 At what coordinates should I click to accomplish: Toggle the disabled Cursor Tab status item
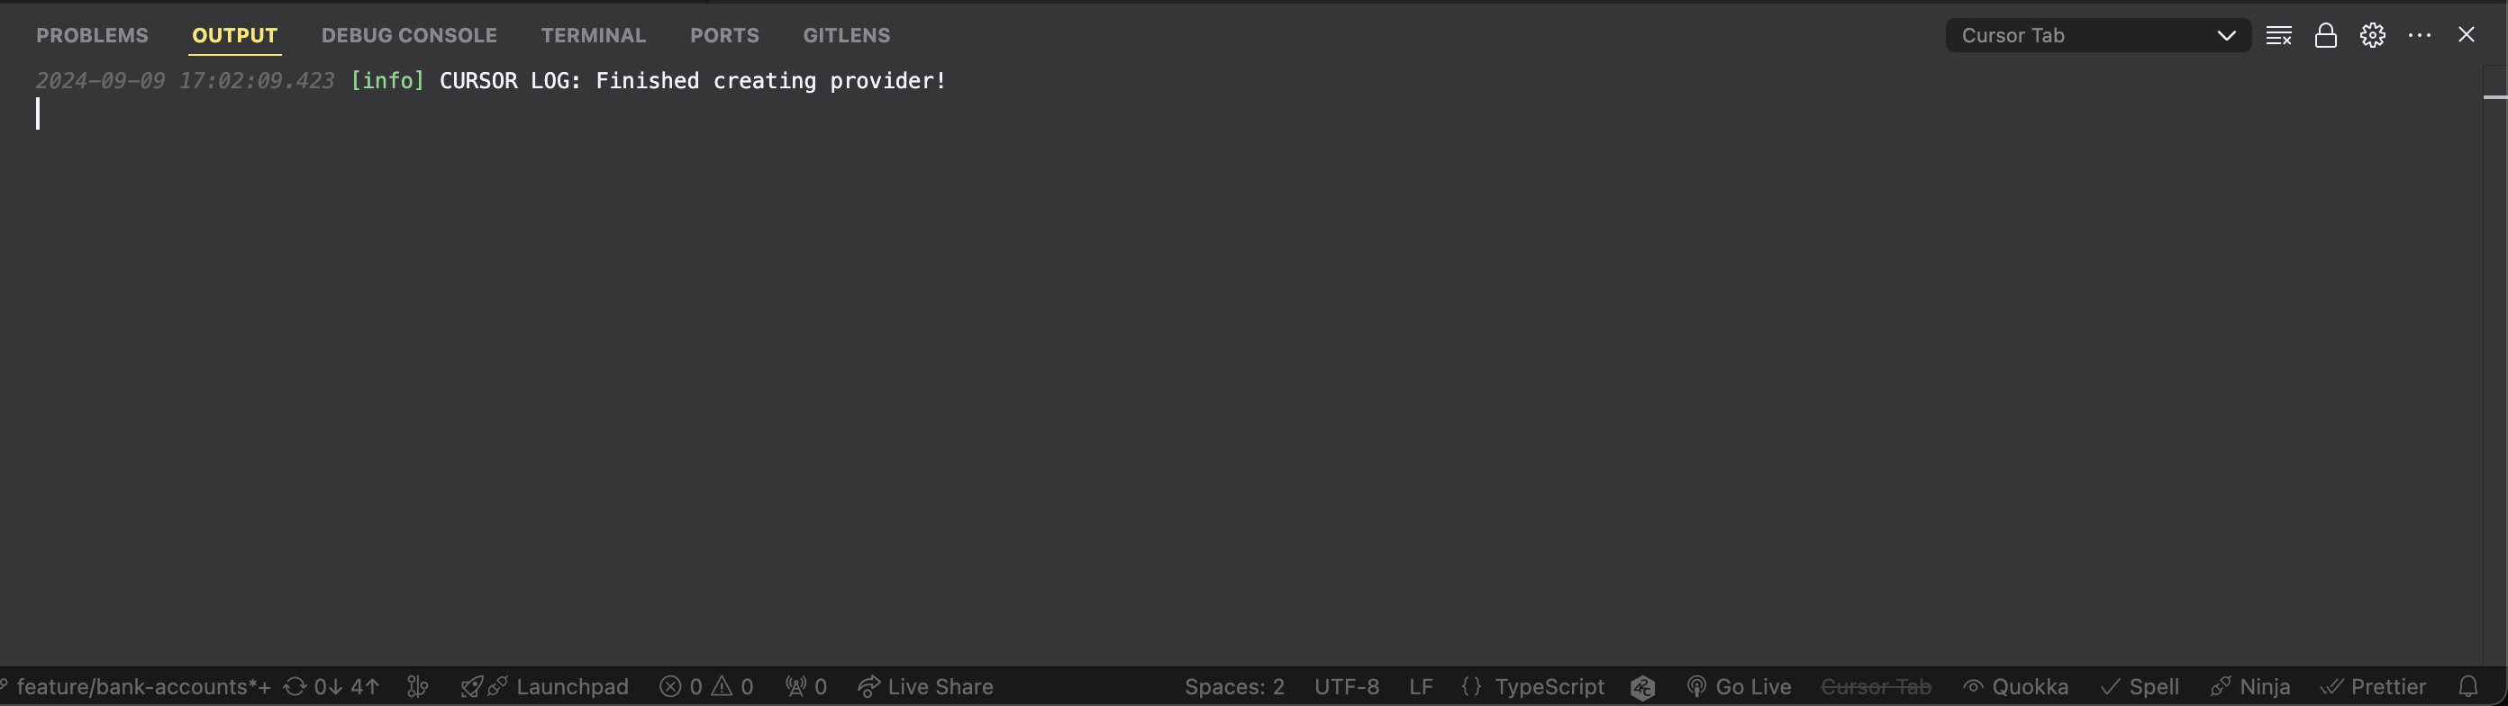(1876, 686)
